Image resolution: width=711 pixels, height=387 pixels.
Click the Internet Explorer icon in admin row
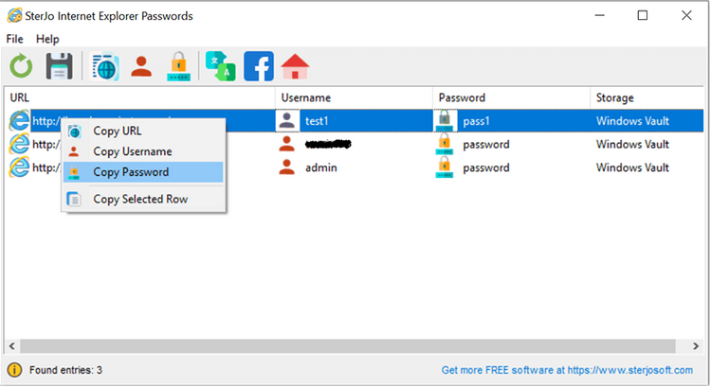pyautogui.click(x=19, y=167)
